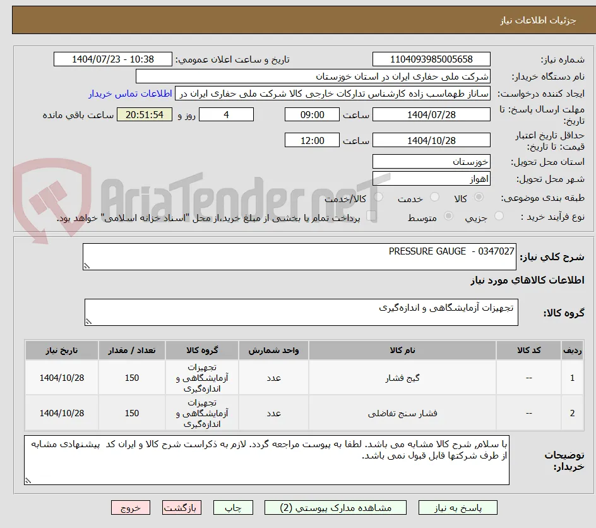Open مشاهده مدارک پیوستی (2) attachments

(x=335, y=508)
